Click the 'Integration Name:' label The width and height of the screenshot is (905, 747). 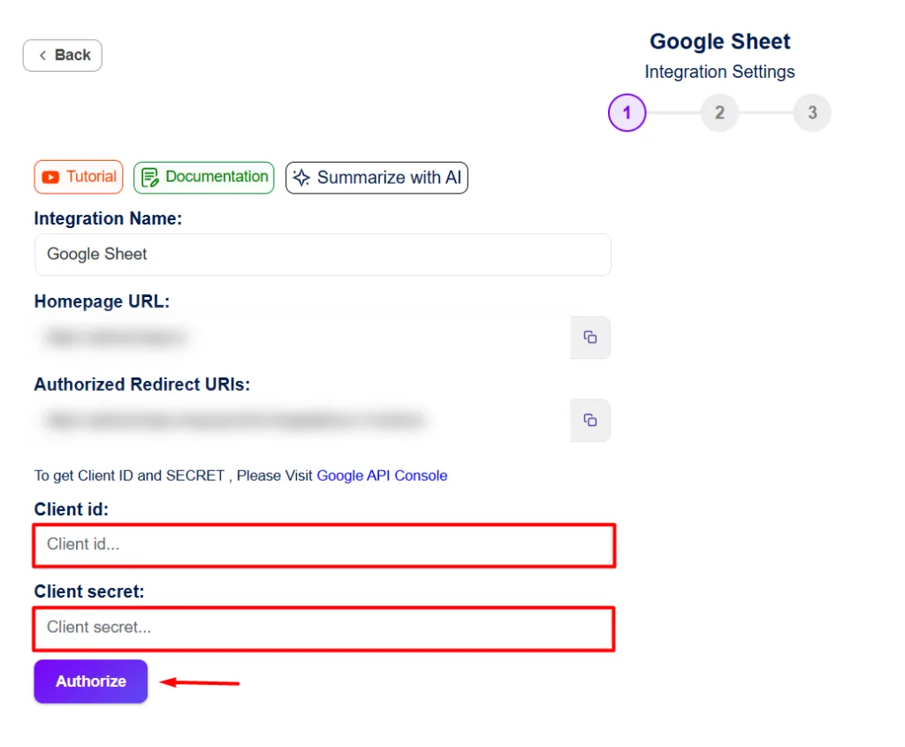(x=108, y=218)
